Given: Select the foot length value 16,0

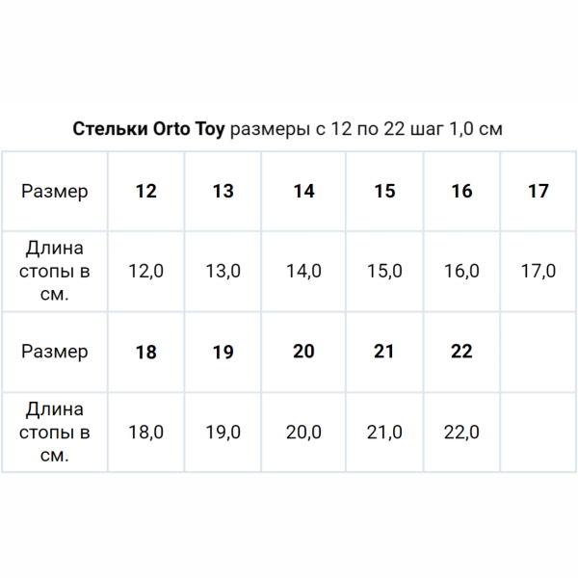Looking at the screenshot, I should [461, 271].
